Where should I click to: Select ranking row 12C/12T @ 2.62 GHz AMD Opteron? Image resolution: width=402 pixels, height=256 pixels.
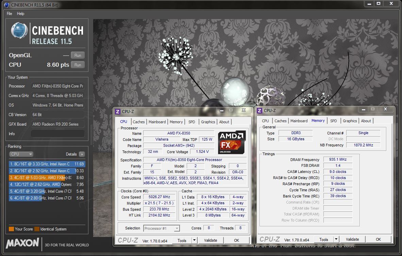coord(47,185)
